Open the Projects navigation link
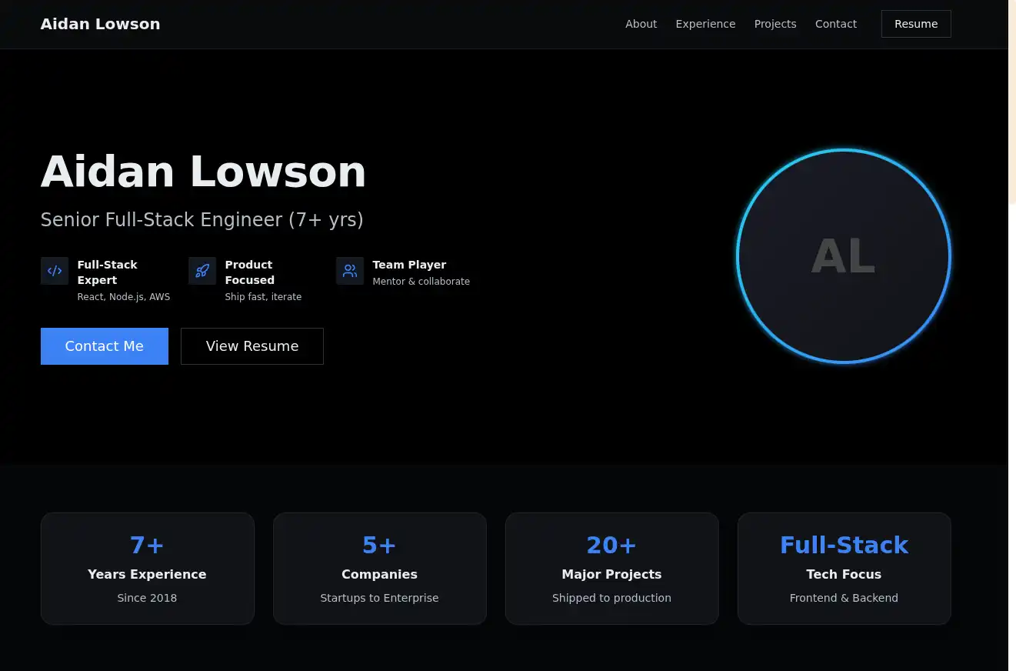Viewport: 1016px width, 671px height. [x=774, y=24]
